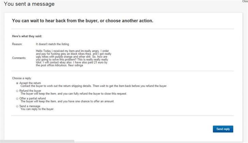Click the 'You sent a message' page title
The height and width of the screenshot is (143, 248).
(x=29, y=4)
